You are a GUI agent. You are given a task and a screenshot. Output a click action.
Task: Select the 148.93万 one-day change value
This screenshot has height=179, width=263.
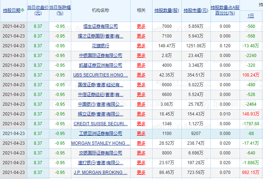tap(251, 114)
